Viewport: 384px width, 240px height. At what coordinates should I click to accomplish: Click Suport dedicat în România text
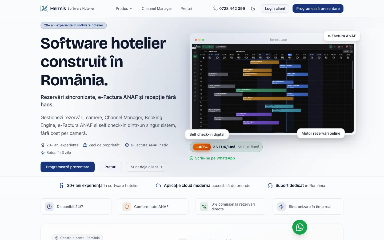300,185
